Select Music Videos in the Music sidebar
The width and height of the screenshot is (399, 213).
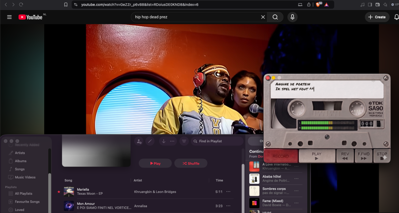pyautogui.click(x=25, y=177)
